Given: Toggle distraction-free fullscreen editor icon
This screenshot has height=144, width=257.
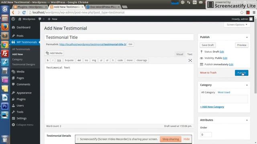Looking at the screenshot, I should click(190, 60).
